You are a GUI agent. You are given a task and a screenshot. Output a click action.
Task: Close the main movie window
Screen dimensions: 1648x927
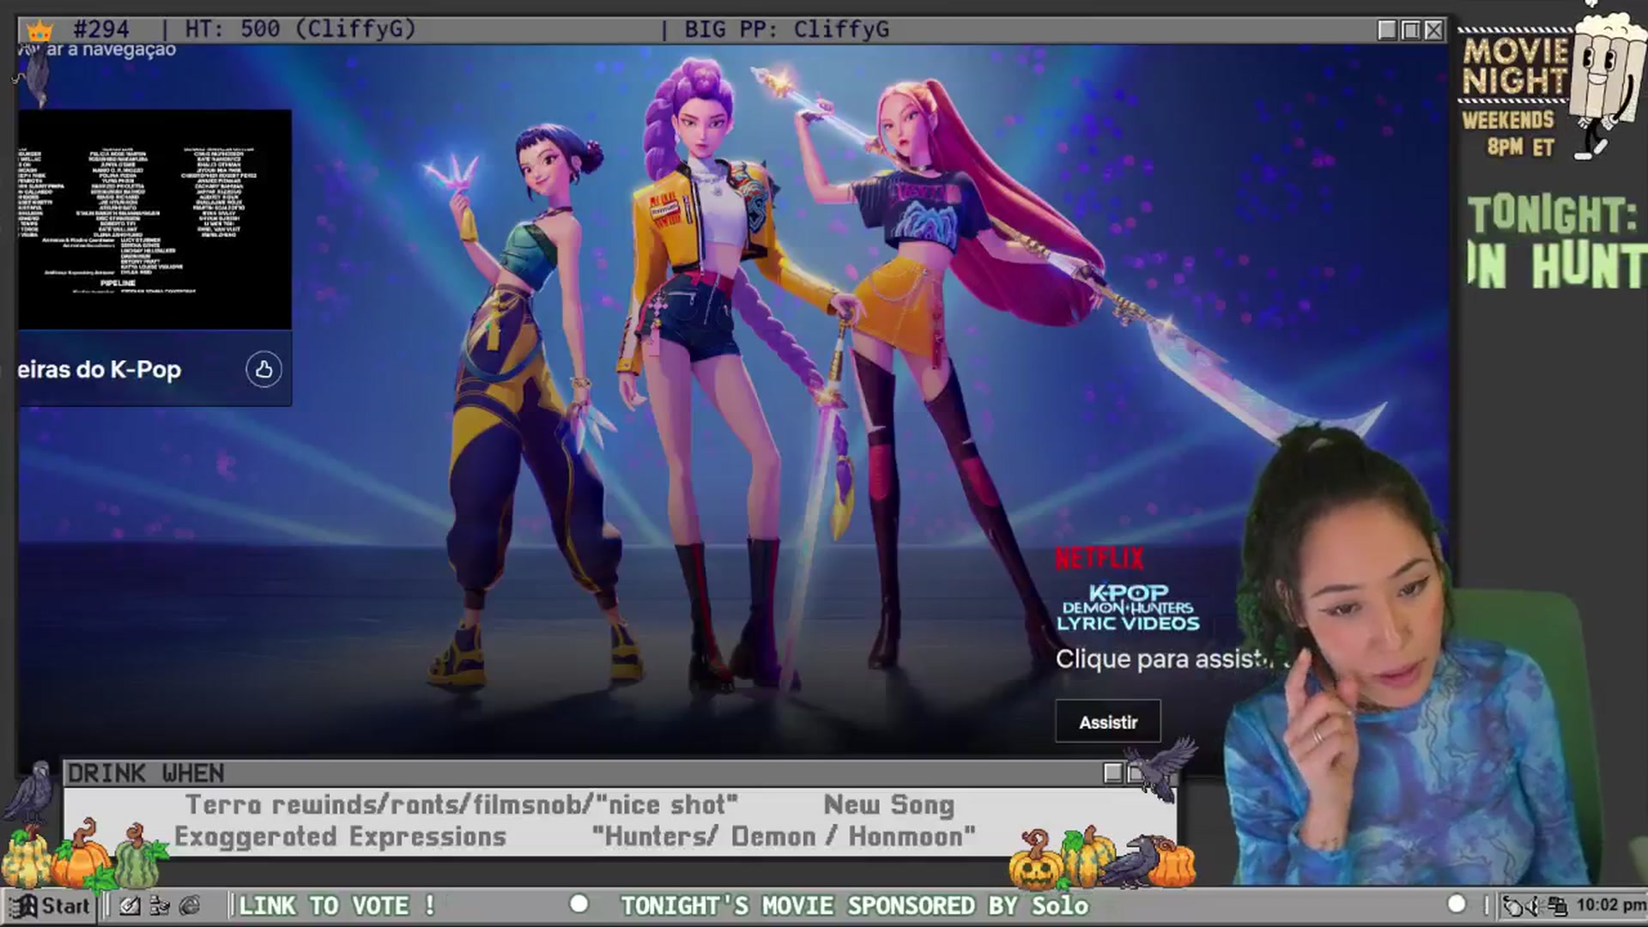pyautogui.click(x=1433, y=30)
